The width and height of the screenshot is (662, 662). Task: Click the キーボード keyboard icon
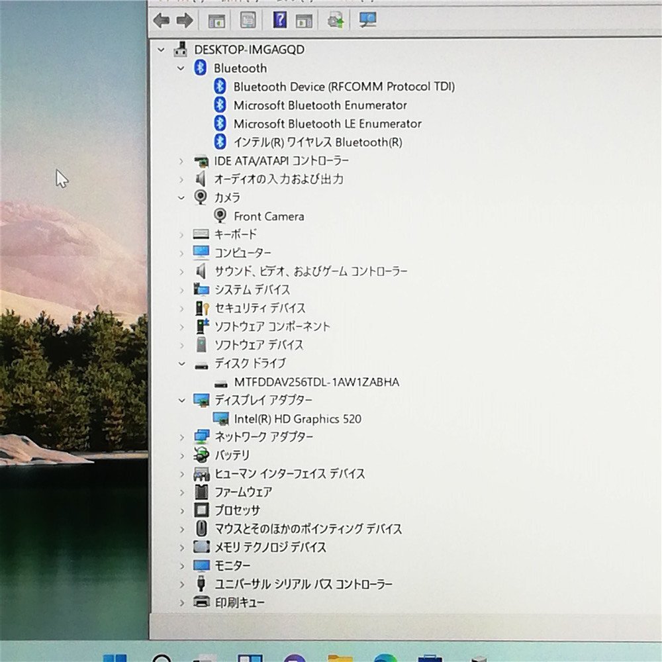point(201,234)
